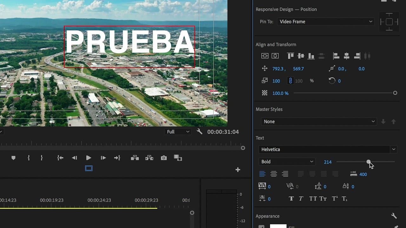The width and height of the screenshot is (406, 228).
Task: Click the font size slider handle
Action: pyautogui.click(x=368, y=162)
